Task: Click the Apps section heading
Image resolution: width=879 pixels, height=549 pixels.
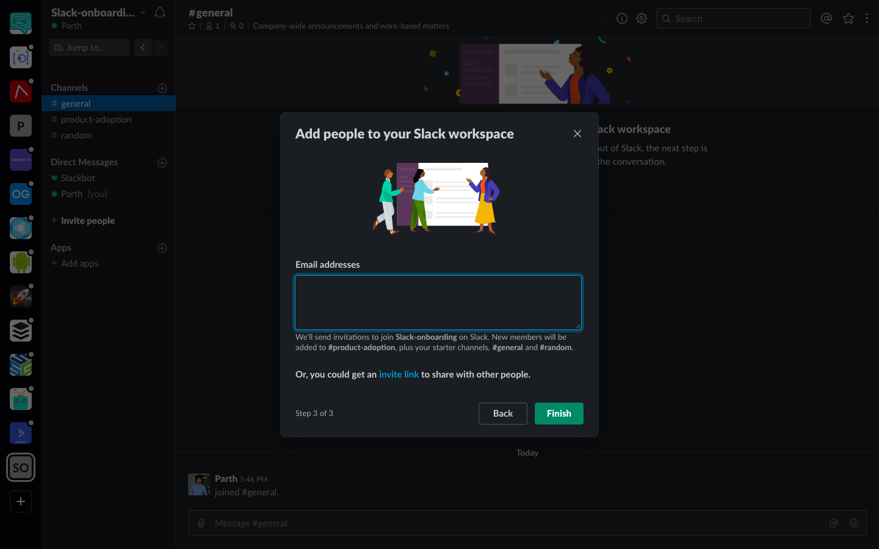Action: 61,248
